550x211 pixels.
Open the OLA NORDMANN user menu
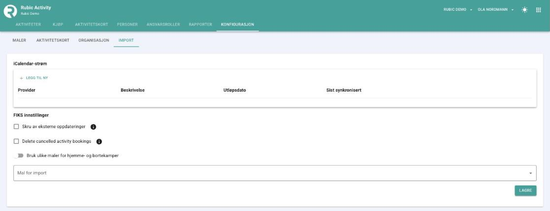[x=496, y=10]
